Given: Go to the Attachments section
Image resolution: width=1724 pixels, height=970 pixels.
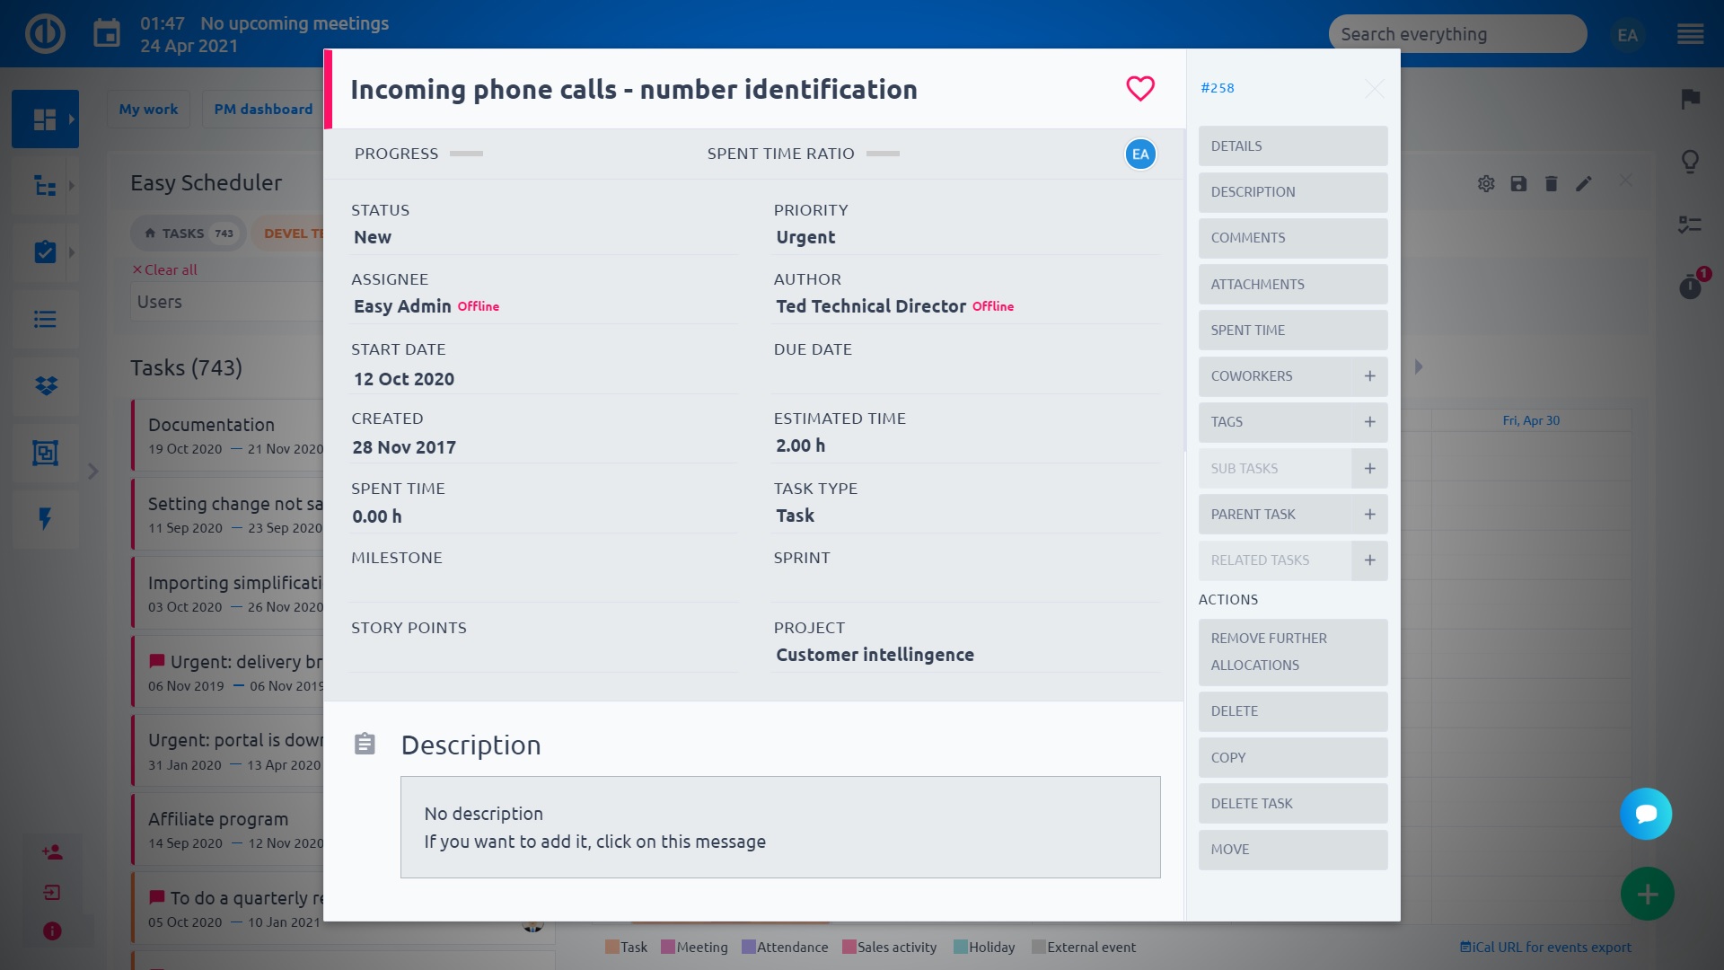Looking at the screenshot, I should (x=1292, y=285).
